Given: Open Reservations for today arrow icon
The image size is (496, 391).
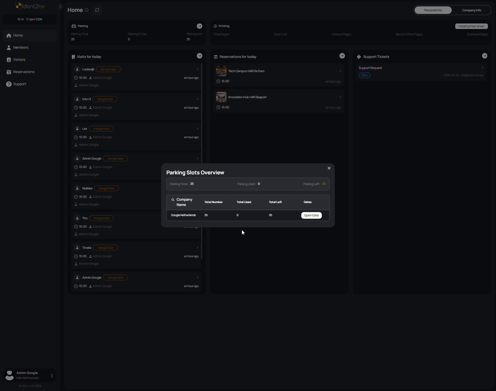Looking at the screenshot, I should coord(342,56).
